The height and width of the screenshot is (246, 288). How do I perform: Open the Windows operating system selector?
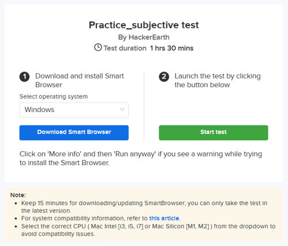[x=74, y=110]
